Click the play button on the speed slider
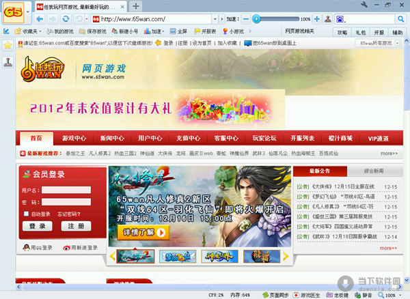Image resolution: width=410 pixels, height=299 pixels. point(256,19)
